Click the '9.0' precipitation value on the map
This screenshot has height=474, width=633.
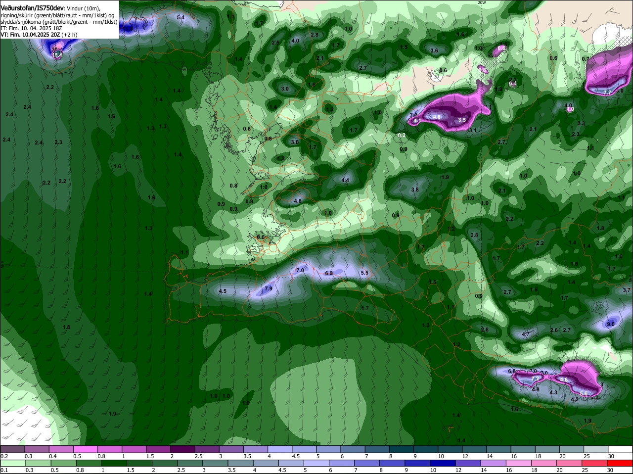click(610, 324)
